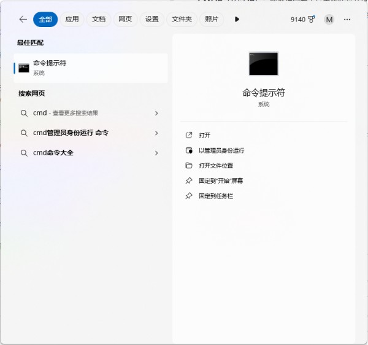The image size is (368, 345).
Task: Click the admin shield icon beside 以管理员身份运行
Action: (x=189, y=150)
